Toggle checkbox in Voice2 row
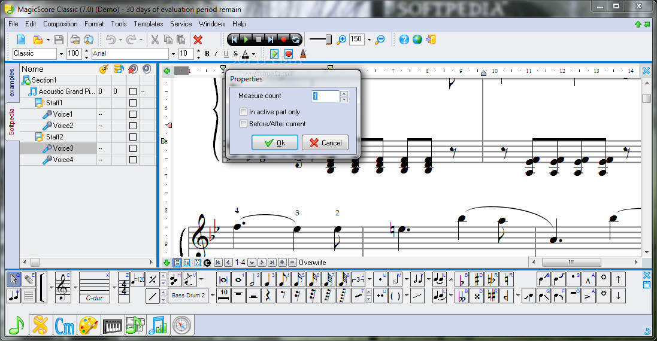The width and height of the screenshot is (657, 341). [x=133, y=126]
